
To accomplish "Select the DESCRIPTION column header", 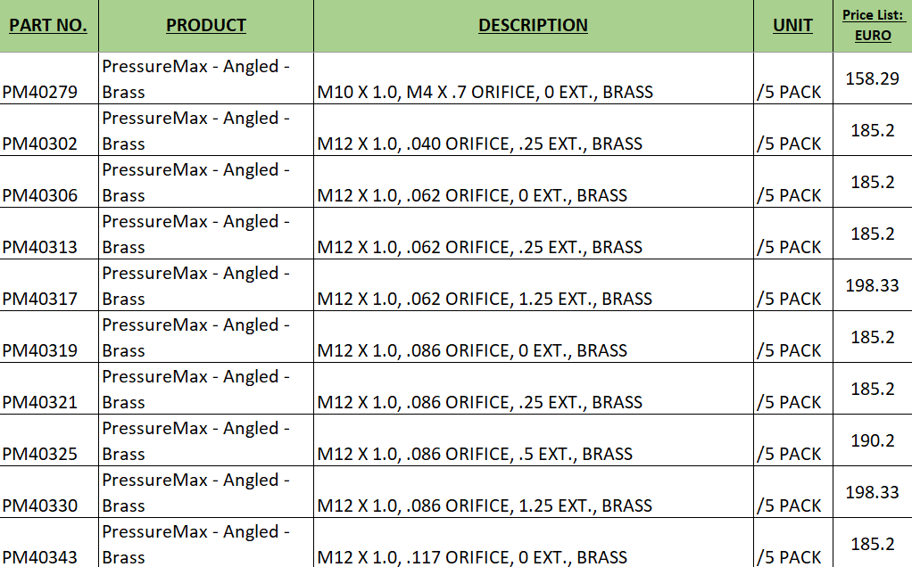I will point(534,26).
